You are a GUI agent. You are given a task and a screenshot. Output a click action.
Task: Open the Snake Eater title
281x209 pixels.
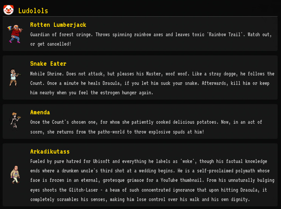click(x=48, y=64)
